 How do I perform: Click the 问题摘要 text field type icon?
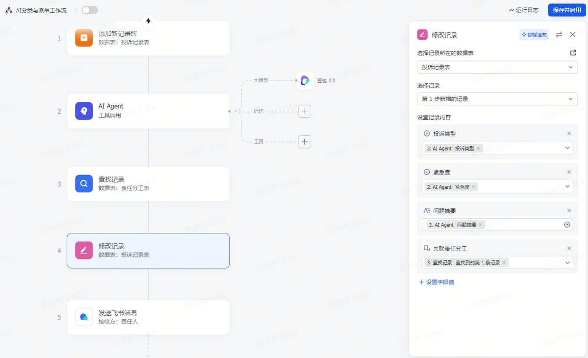point(427,210)
